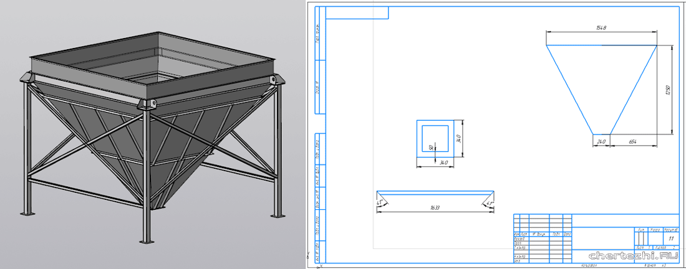The height and width of the screenshot is (269, 686).
Task: Click the 240 bottom outlet dimension
Action: click(x=601, y=141)
